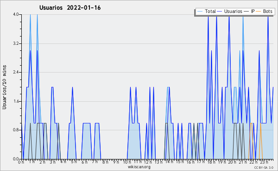278x171 pixels.
Task: Click the '10 h' x-axis label
Action: pos(127,162)
